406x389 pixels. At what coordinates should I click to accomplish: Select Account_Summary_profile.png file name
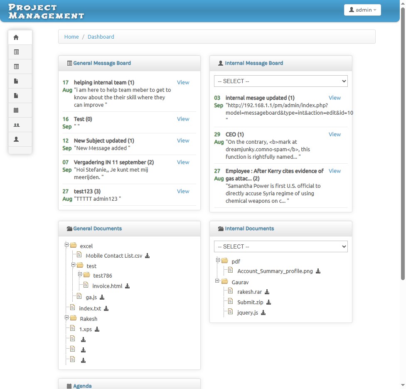(x=275, y=271)
